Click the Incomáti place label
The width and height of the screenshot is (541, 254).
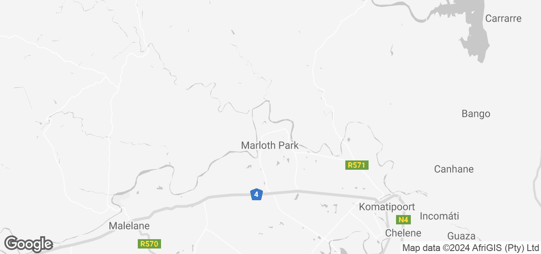click(440, 216)
